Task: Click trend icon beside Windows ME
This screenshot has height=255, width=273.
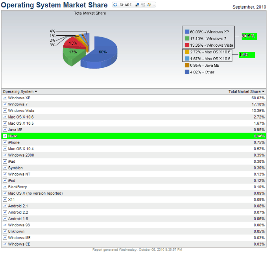Action: click(5, 238)
